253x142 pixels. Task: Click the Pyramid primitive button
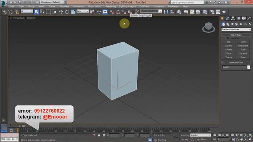coord(243,54)
